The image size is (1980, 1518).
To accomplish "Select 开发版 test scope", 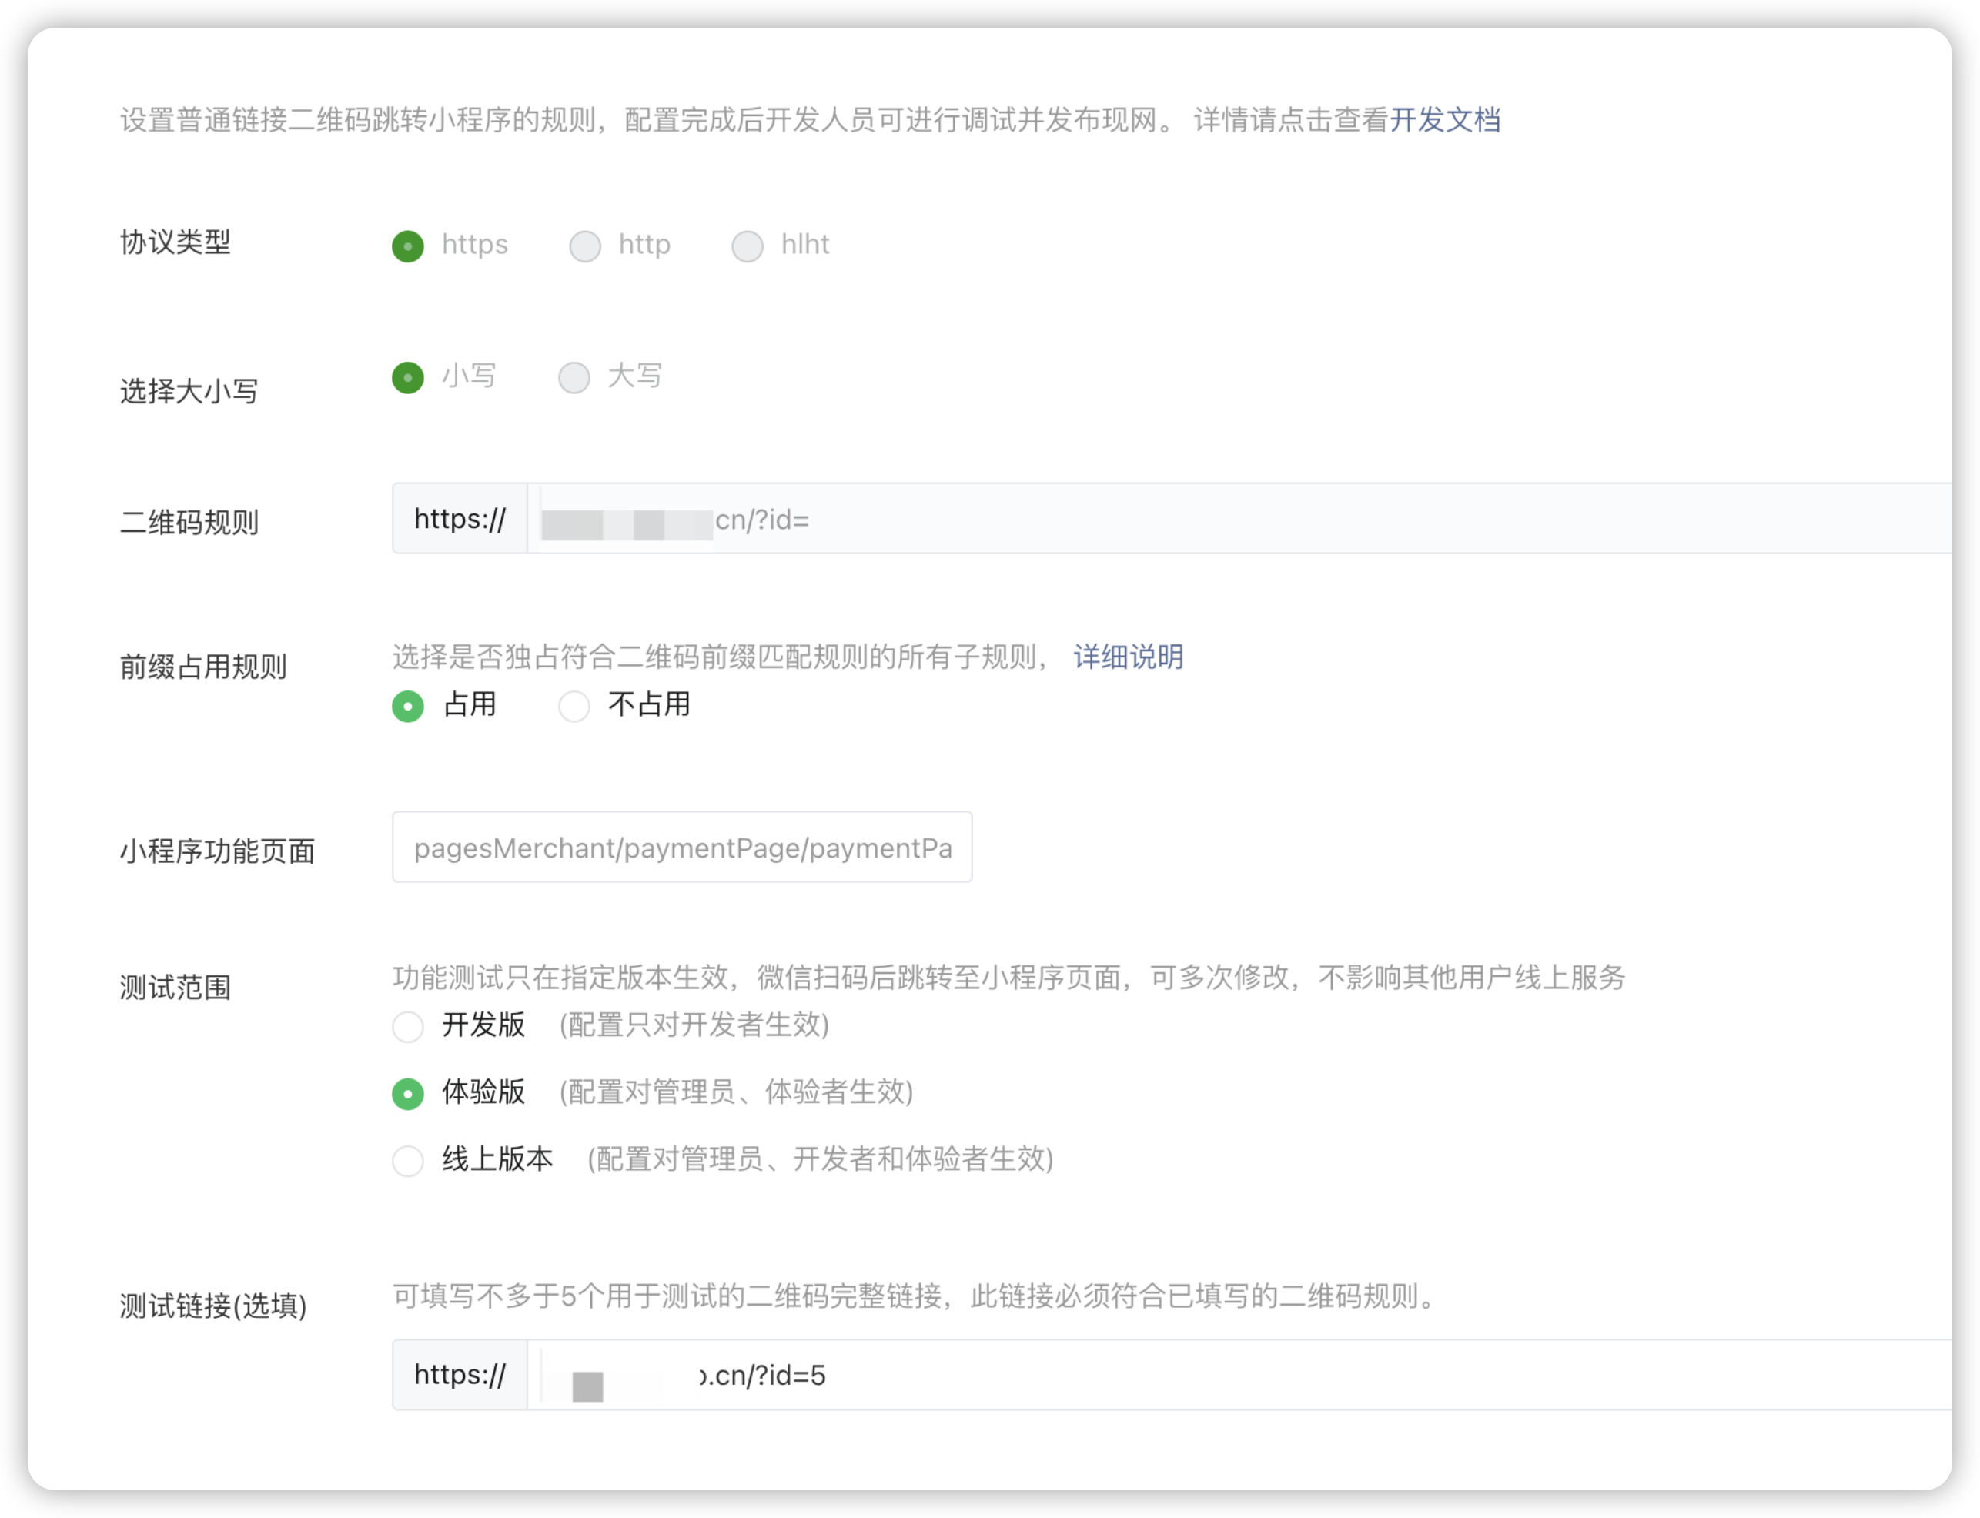I will (407, 1026).
